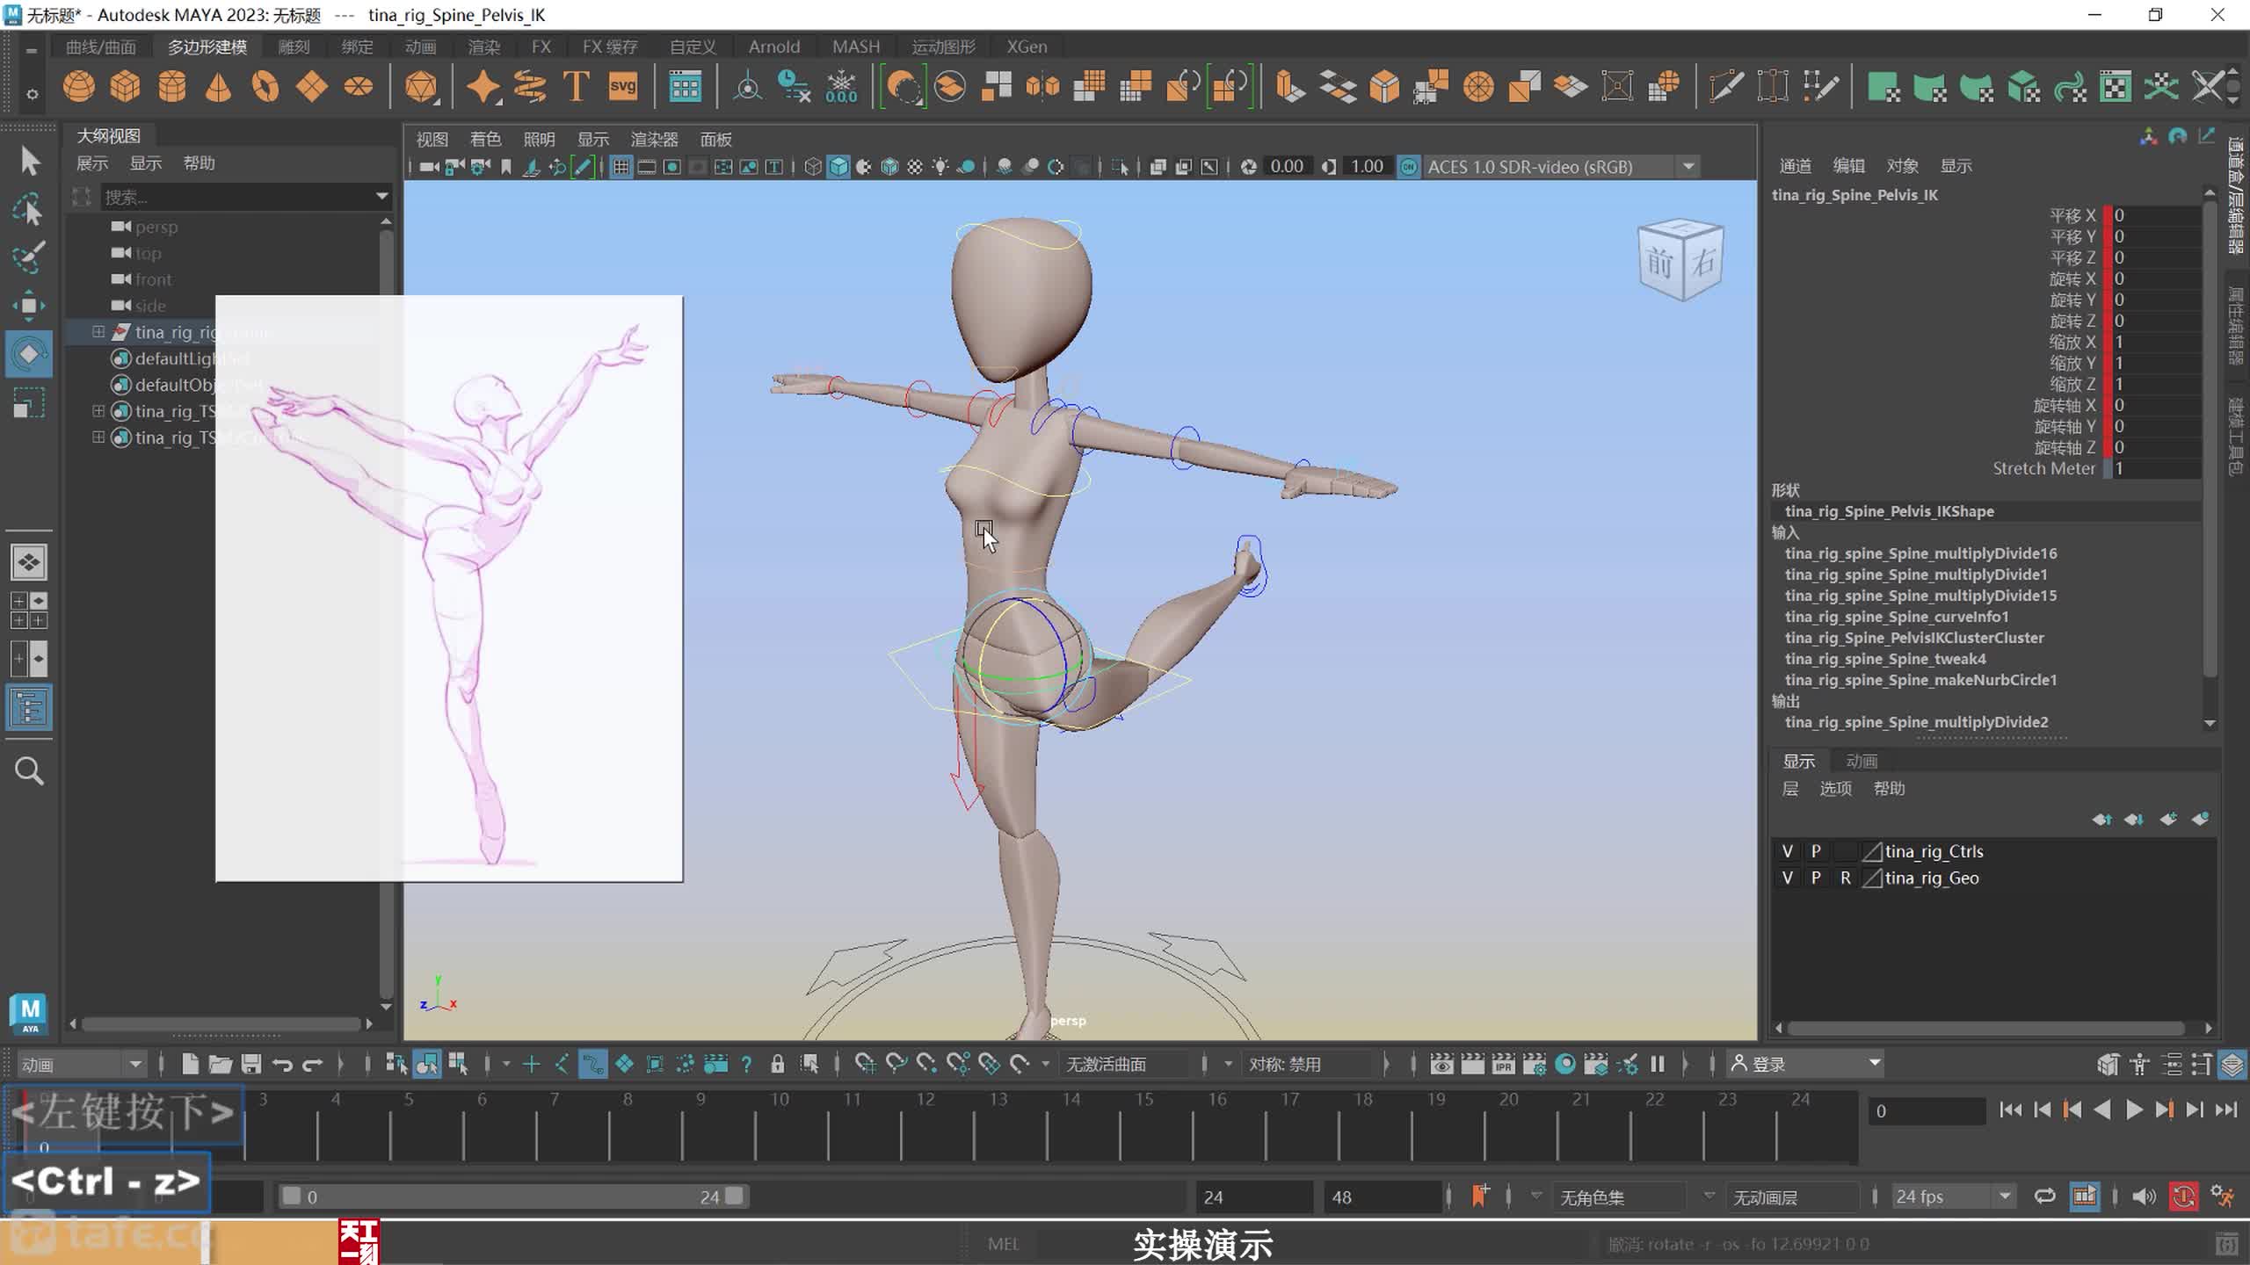Click the Multi-Cut tool shelf icon
This screenshot has width=2250, height=1265.
(1725, 87)
